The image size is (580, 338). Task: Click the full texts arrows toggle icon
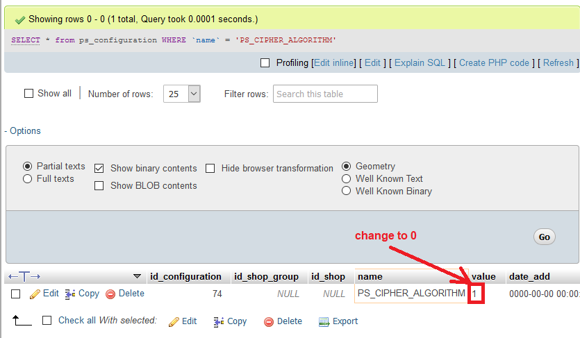(x=24, y=276)
